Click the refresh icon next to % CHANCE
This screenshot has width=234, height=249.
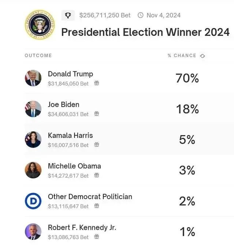click(203, 56)
